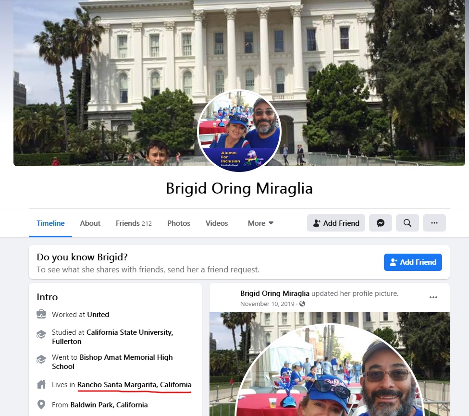This screenshot has height=416, width=469.
Task: Open Rancho Santa Margarita, California link
Action: point(134,385)
